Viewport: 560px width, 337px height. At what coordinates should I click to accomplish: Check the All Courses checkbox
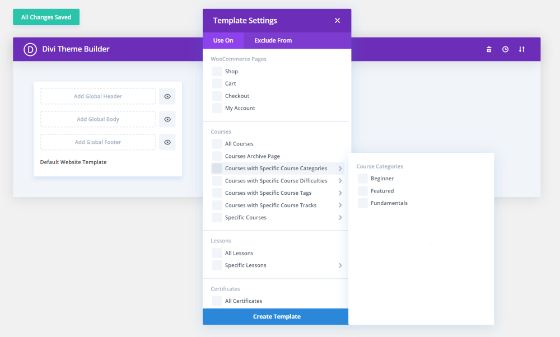coord(217,144)
